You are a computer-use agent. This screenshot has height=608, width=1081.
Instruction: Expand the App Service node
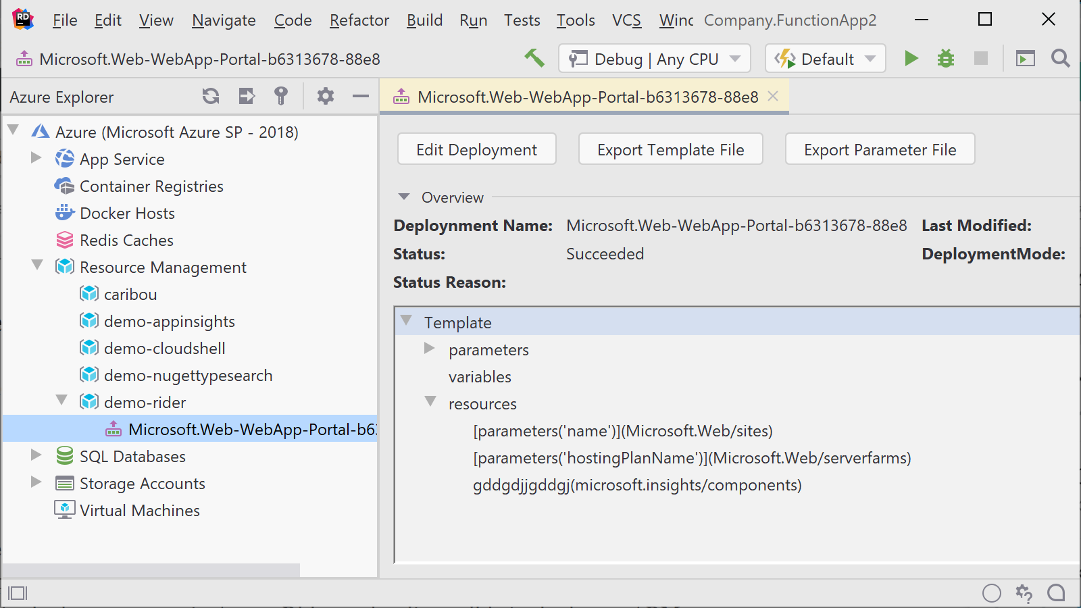[36, 157]
